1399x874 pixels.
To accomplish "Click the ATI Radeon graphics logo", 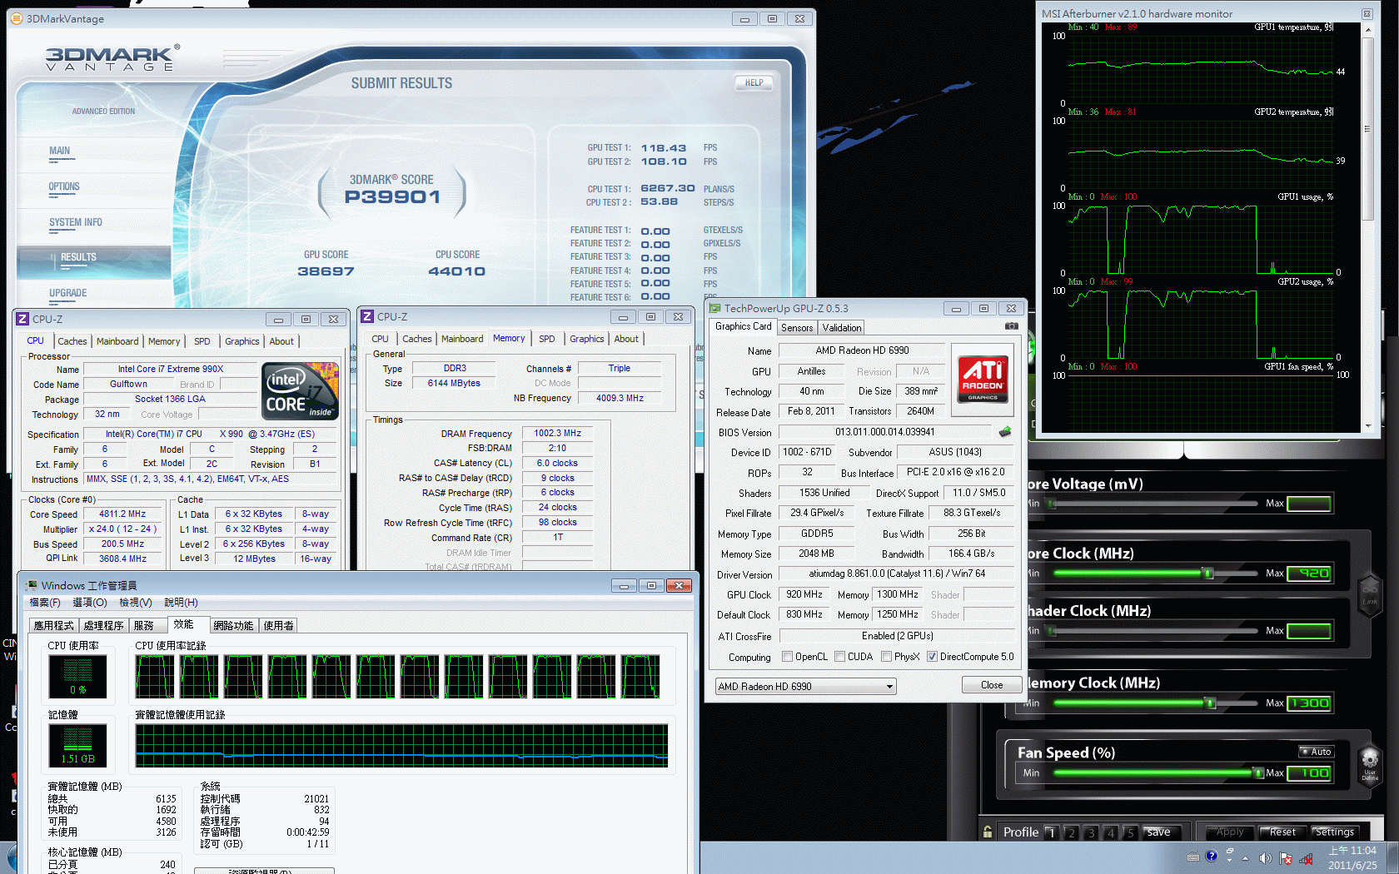I will (x=983, y=380).
